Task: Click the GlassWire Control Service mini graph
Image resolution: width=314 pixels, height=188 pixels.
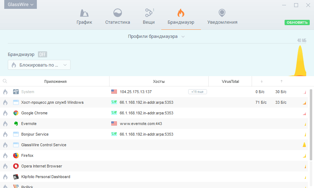Action: coord(304,144)
